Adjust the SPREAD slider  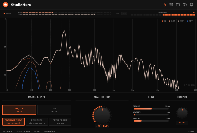point(151,121)
